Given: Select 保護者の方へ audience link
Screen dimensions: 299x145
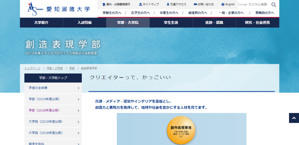Looking at the screenshot, I should pos(198,13).
